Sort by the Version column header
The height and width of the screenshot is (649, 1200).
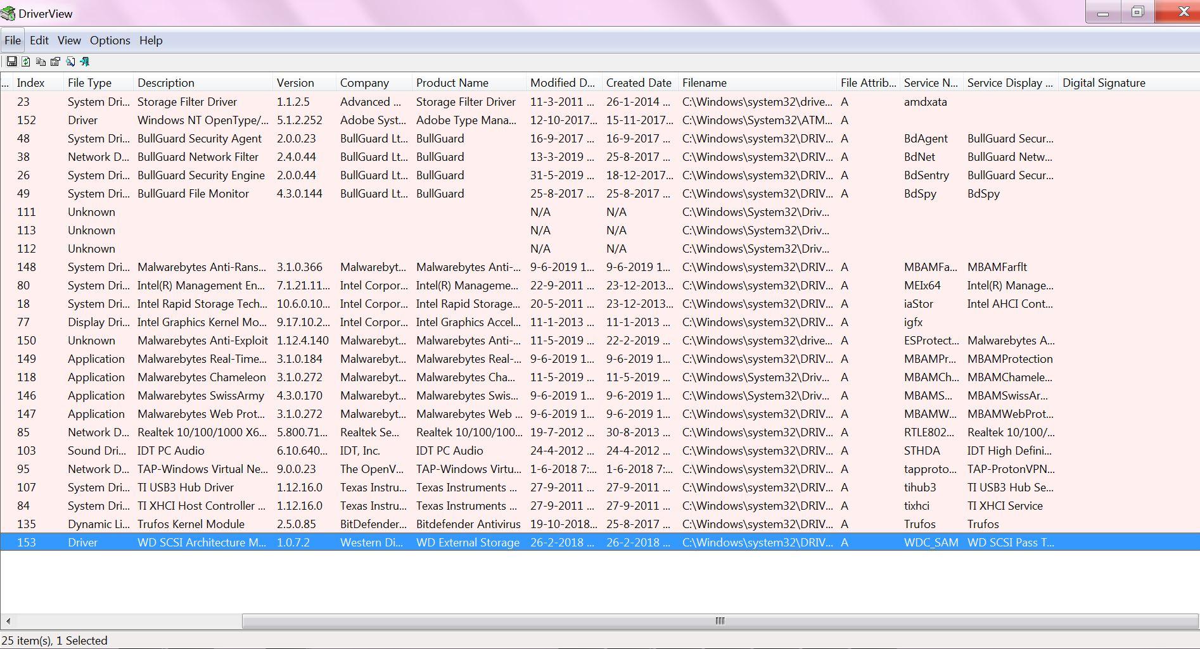pyautogui.click(x=304, y=83)
